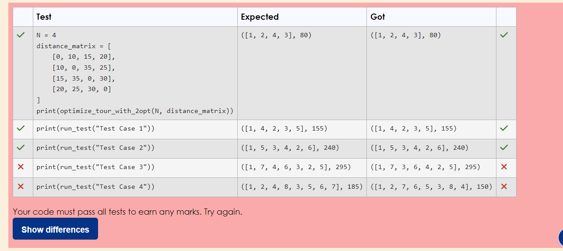The image size is (563, 251).
Task: Click green checkmark right of Test Case 2 row
Action: tap(504, 148)
